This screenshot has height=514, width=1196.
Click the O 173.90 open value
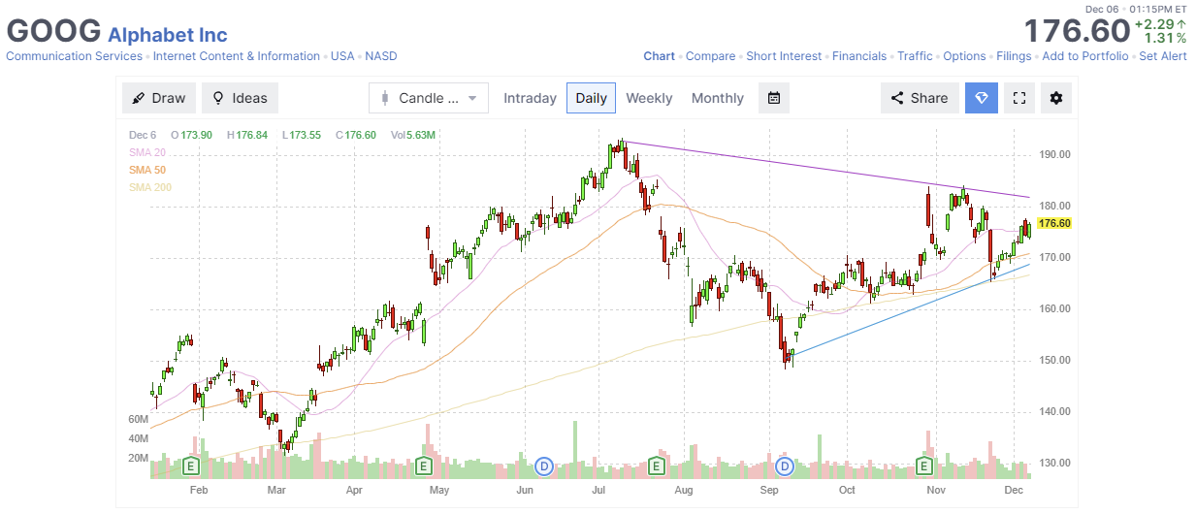click(192, 135)
